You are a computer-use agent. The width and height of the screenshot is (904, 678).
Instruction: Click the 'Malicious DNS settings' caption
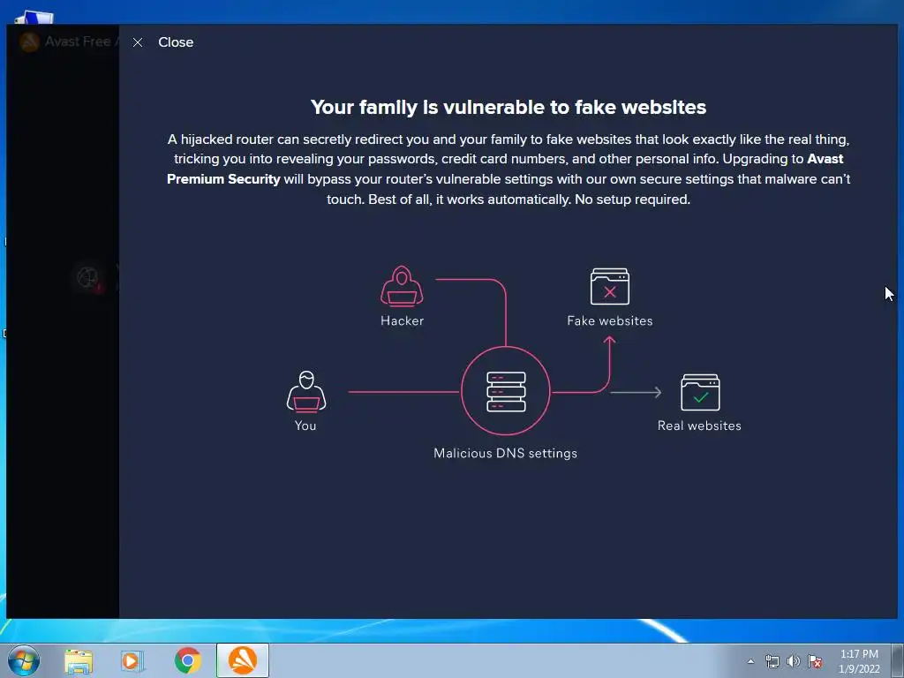[x=505, y=453]
